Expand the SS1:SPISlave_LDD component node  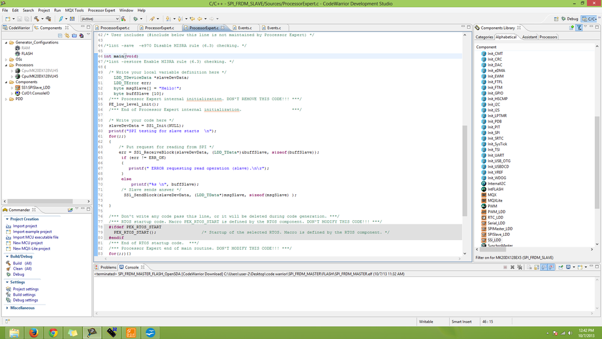pos(12,87)
